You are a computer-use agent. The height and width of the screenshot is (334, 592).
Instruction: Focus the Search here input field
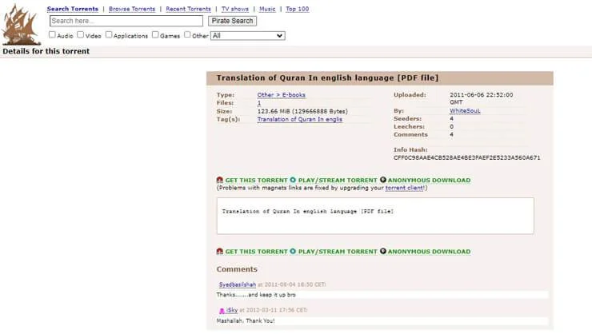(126, 21)
